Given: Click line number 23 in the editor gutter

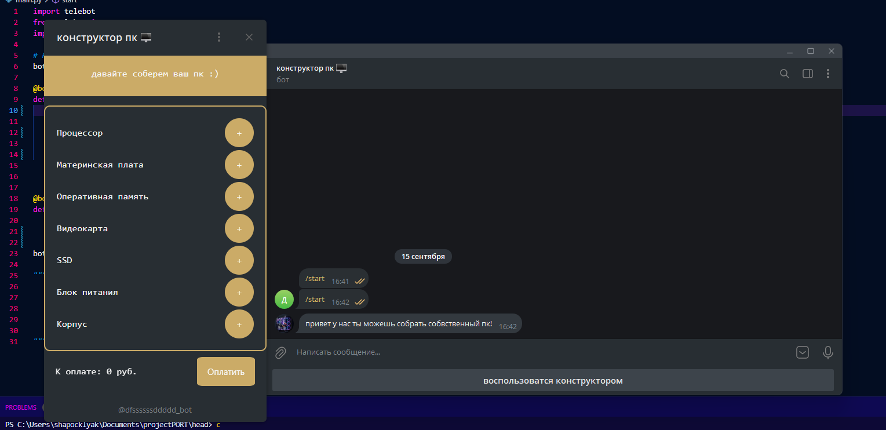Looking at the screenshot, I should click(14, 253).
